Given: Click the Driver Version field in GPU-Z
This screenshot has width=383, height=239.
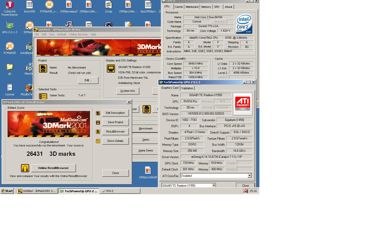Looking at the screenshot, I should (x=216, y=157).
